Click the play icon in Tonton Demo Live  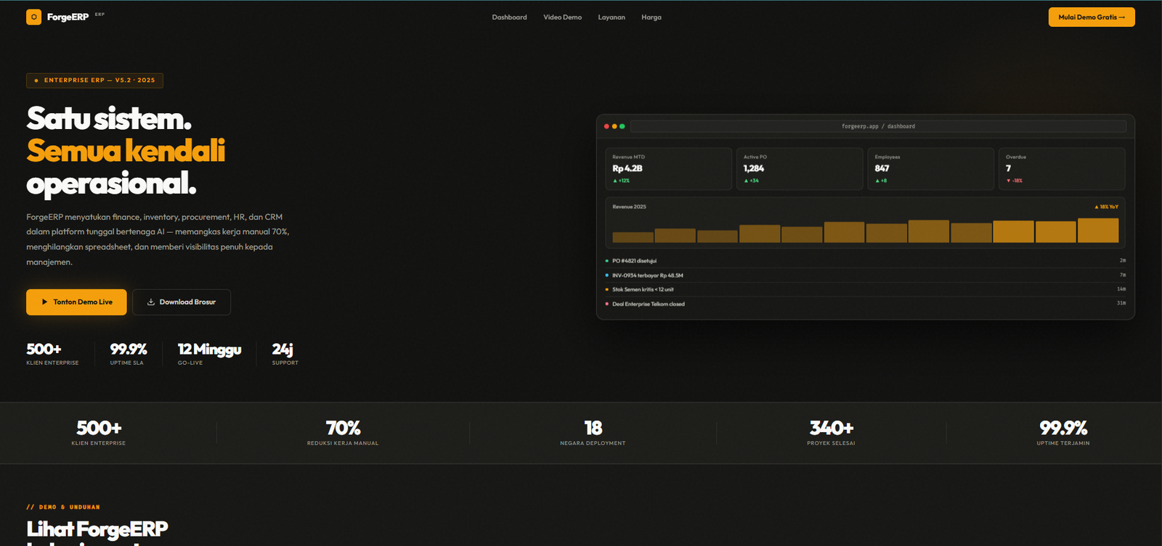tap(45, 302)
